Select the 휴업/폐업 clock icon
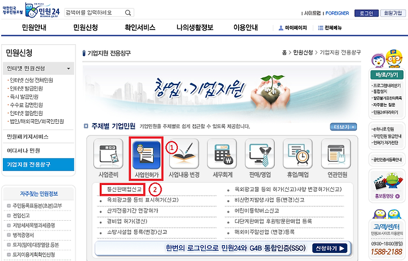Viewport: 408px width, 261px height. tap(297, 154)
